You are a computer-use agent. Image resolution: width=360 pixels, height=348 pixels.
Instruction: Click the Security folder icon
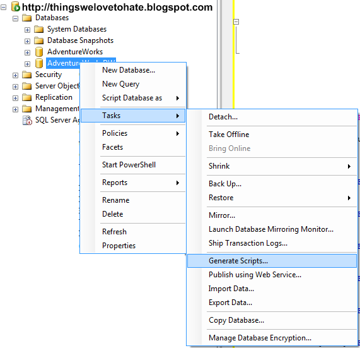pos(27,75)
